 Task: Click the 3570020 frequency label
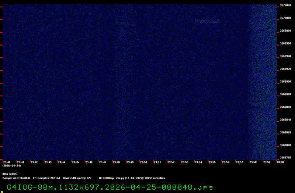[x=285, y=5]
